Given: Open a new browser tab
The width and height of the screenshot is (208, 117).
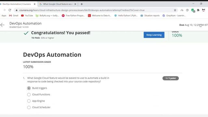Looking at the screenshot, I should click(82, 4).
